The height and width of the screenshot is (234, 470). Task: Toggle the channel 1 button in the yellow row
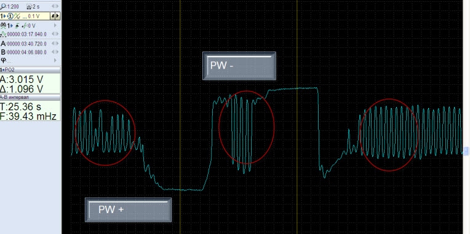coord(3,16)
